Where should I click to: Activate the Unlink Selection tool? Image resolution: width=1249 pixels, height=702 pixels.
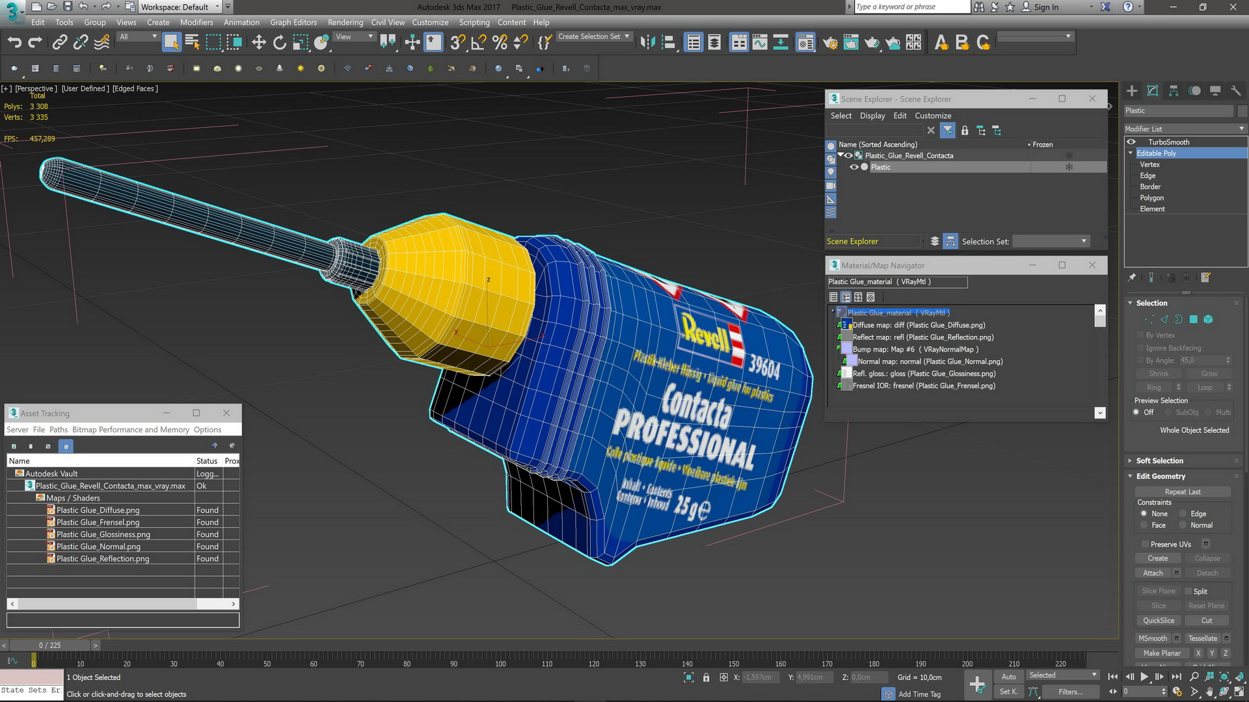coord(80,43)
